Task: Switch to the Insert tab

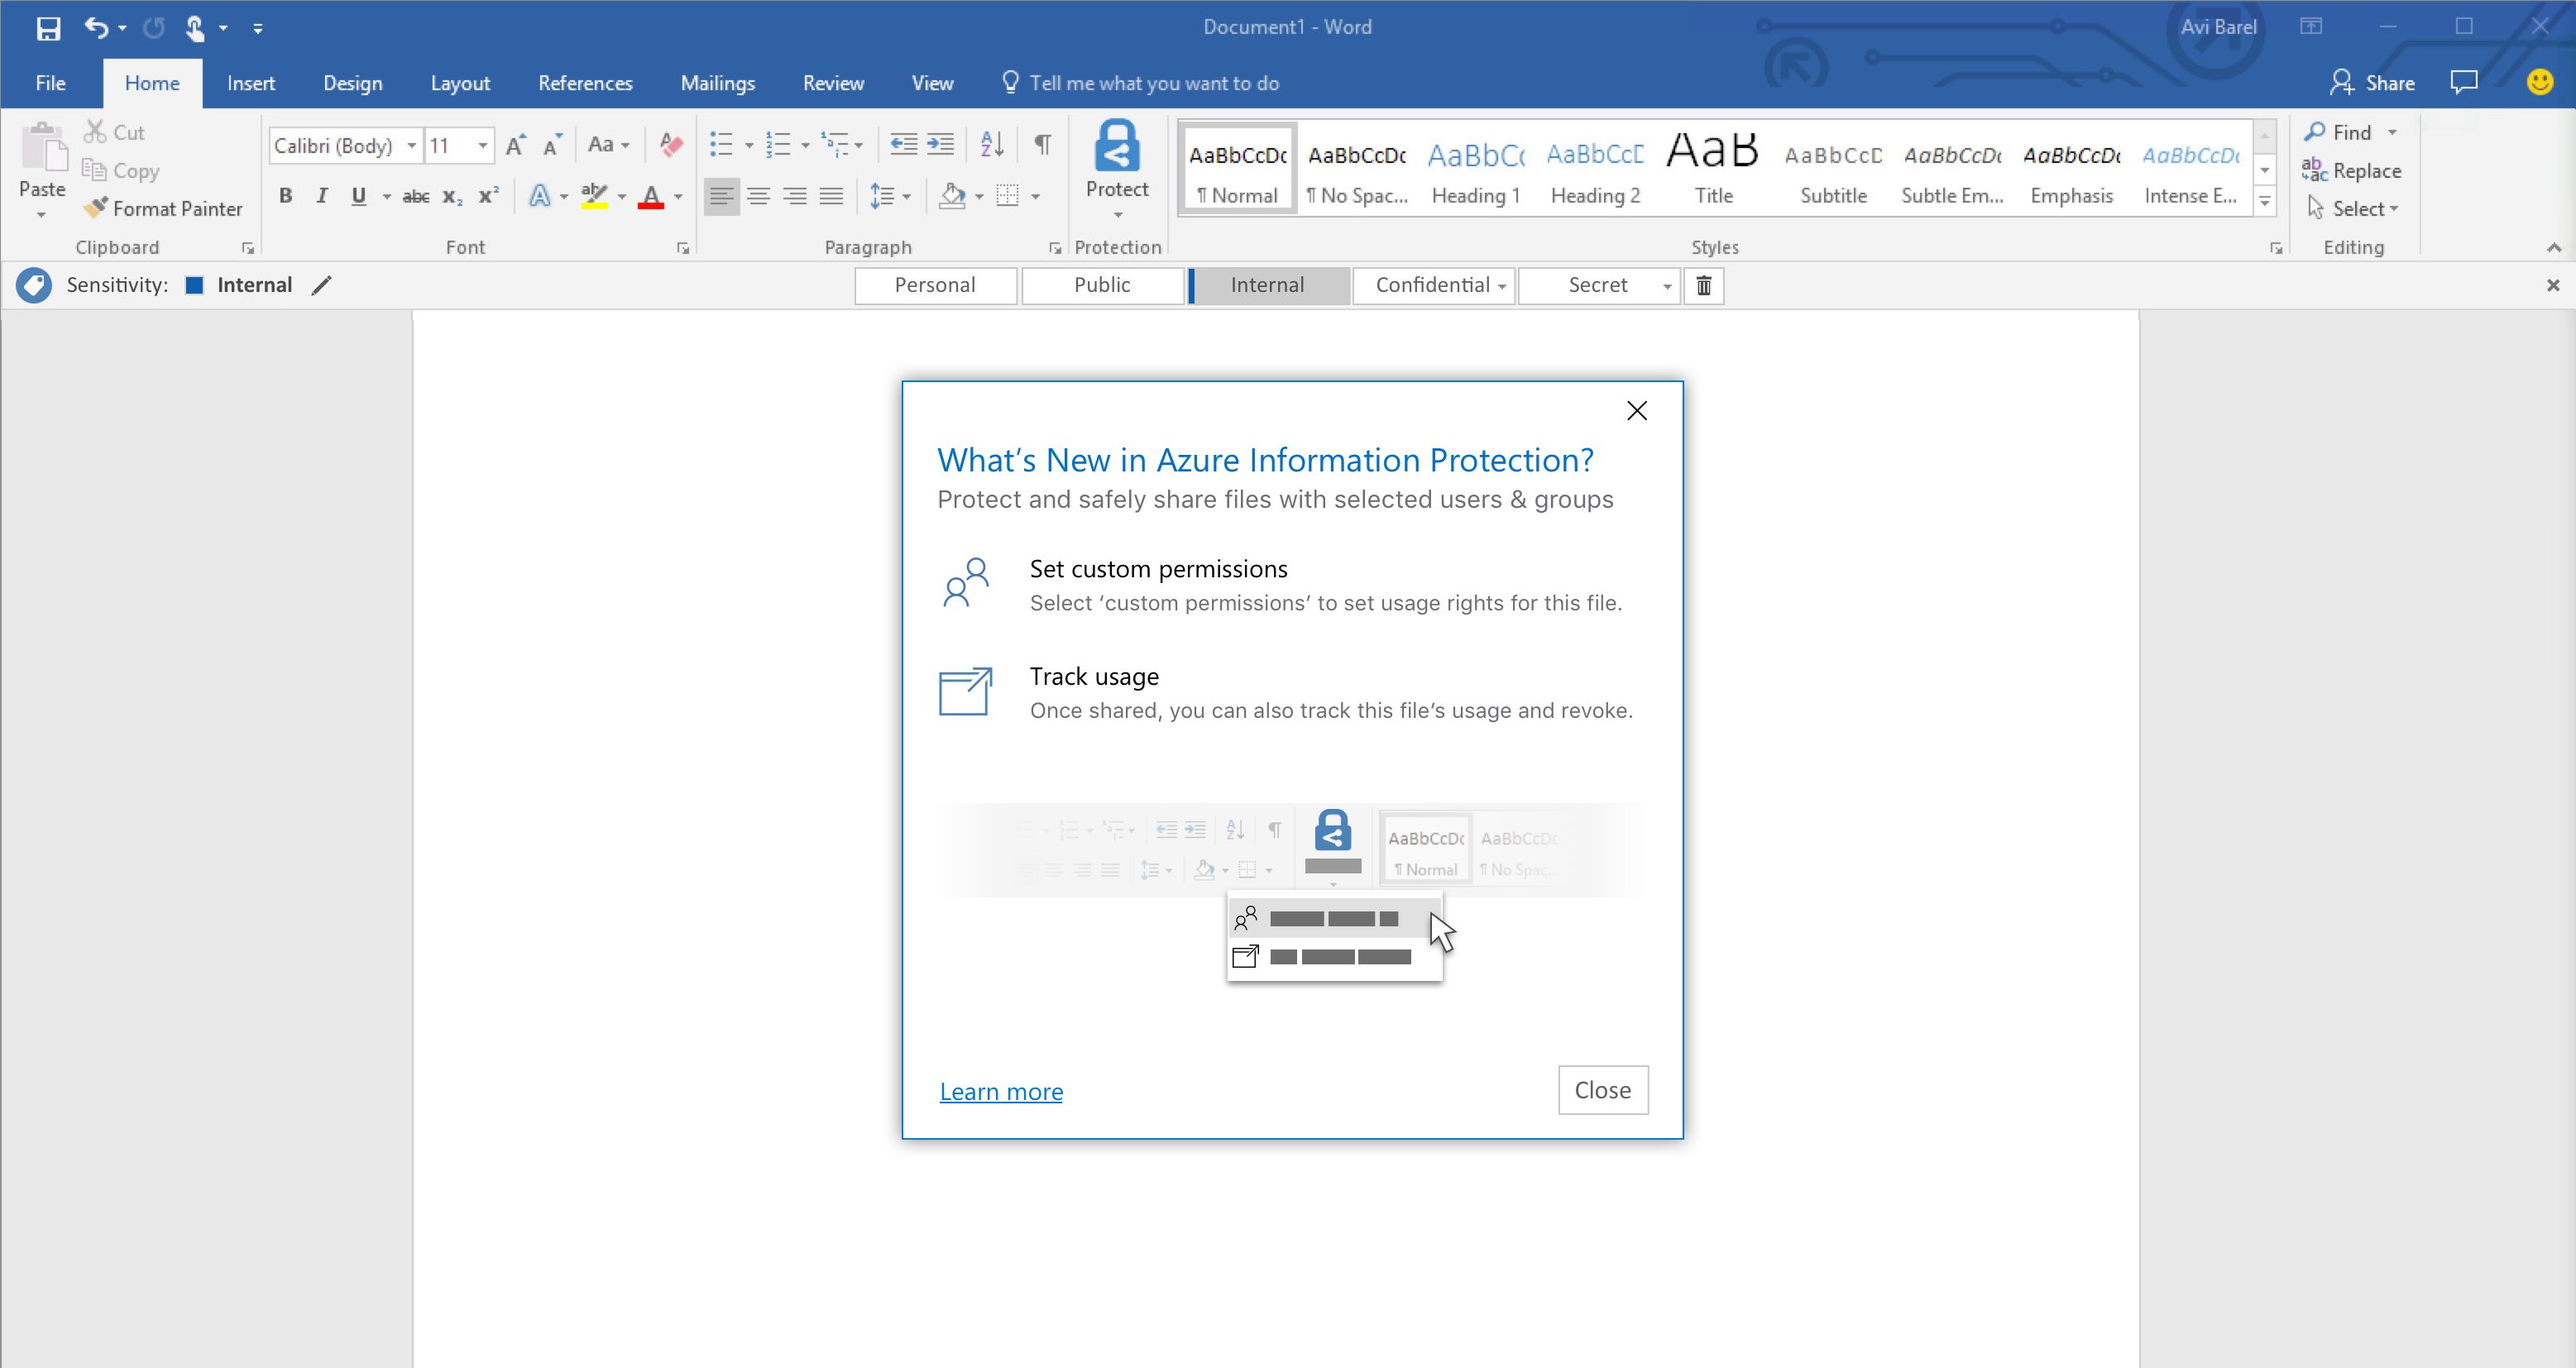Action: tap(251, 83)
